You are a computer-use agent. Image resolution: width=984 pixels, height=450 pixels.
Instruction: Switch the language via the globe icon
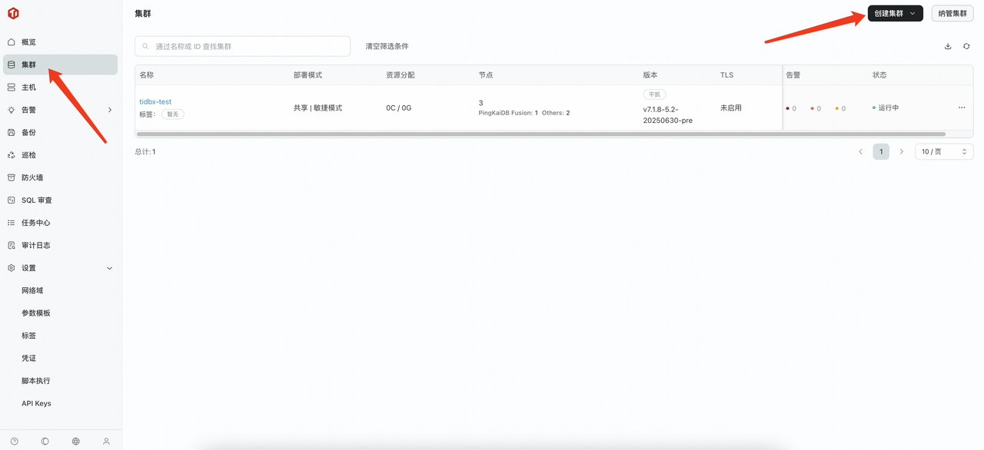75,441
